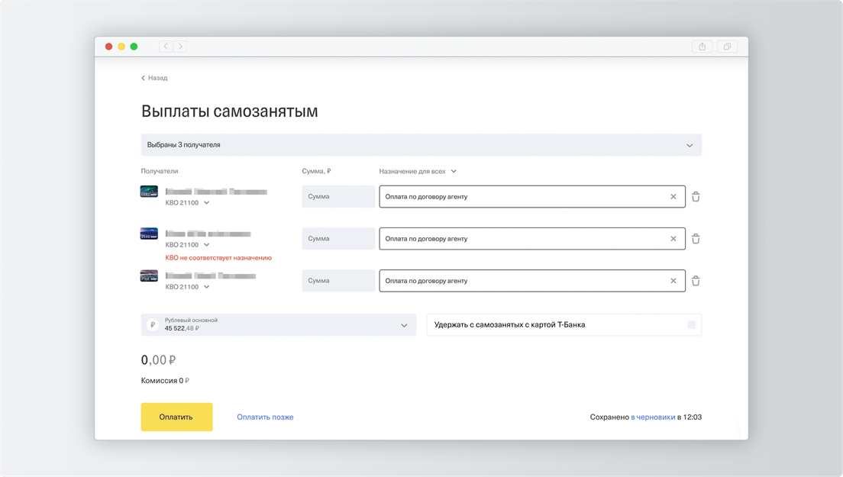
Task: Clear the third payment purpose field
Action: coord(673,281)
